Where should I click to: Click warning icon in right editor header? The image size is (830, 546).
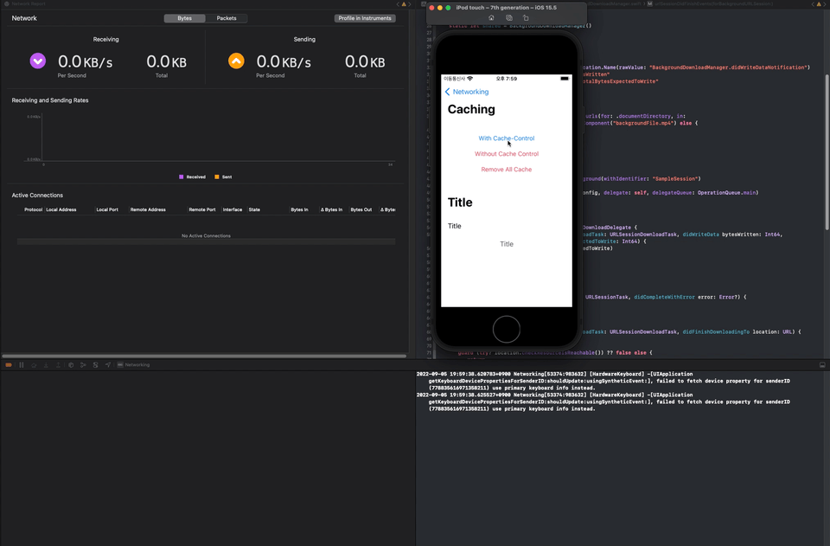(x=819, y=3)
